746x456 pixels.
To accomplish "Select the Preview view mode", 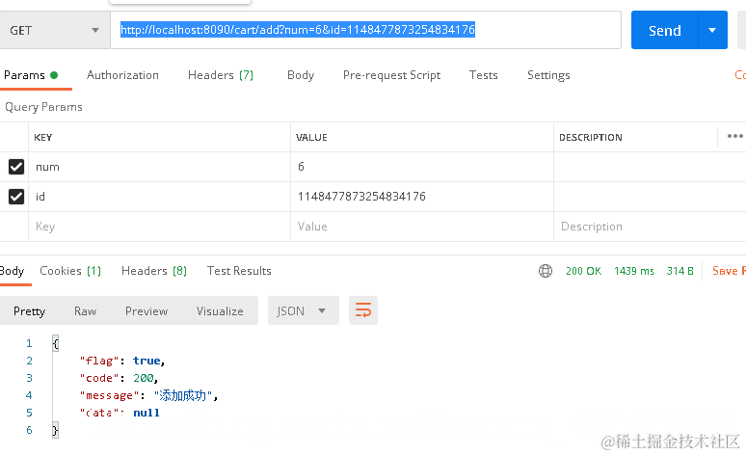I will pos(147,311).
